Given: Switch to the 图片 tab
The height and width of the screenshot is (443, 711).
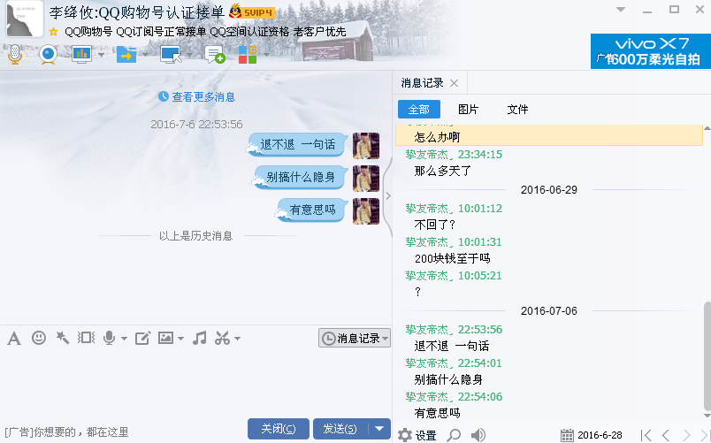Looking at the screenshot, I should (x=469, y=110).
